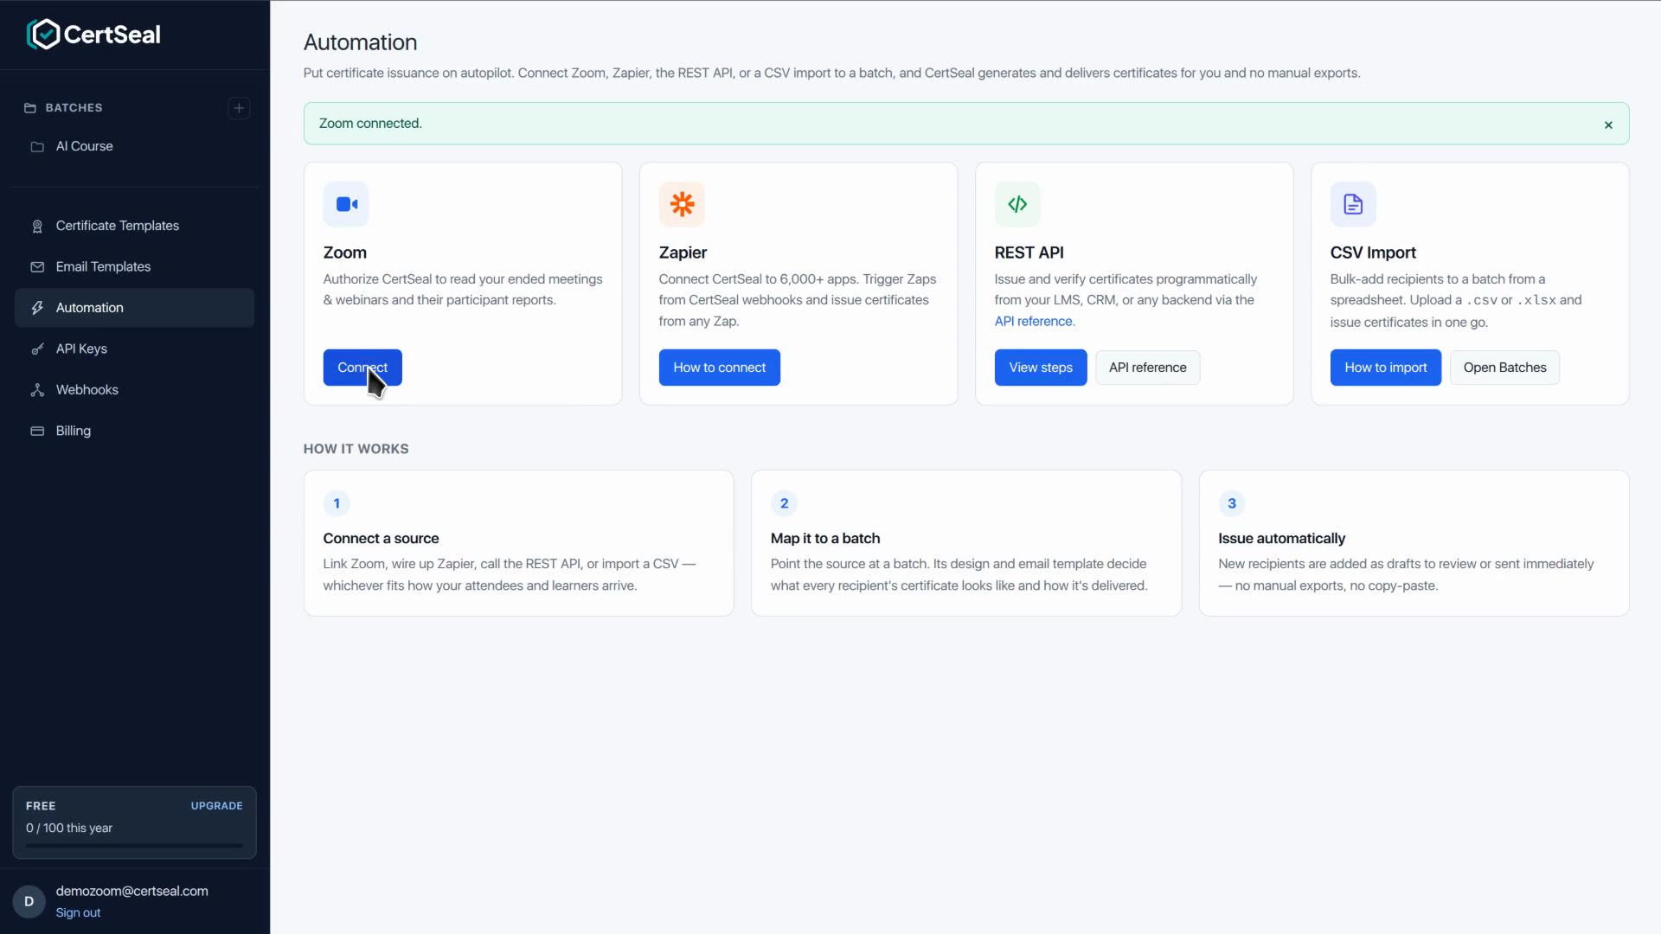Image resolution: width=1661 pixels, height=934 pixels.
Task: Click step number 2 badge
Action: pos(784,503)
